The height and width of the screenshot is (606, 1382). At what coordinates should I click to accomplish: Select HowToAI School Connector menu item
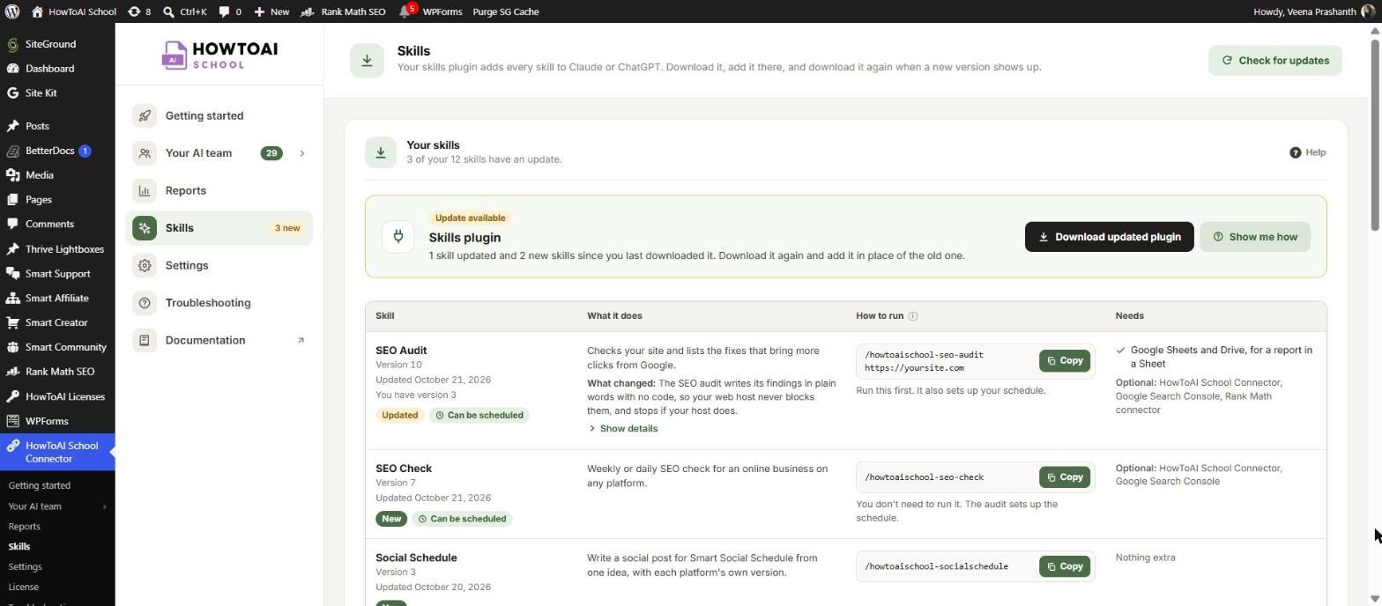pos(57,452)
